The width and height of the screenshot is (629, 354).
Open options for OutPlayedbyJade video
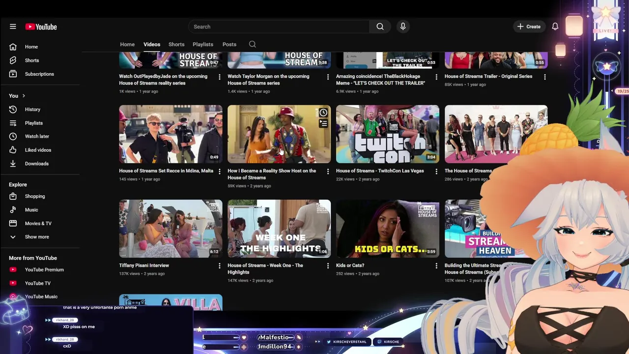pos(219,77)
